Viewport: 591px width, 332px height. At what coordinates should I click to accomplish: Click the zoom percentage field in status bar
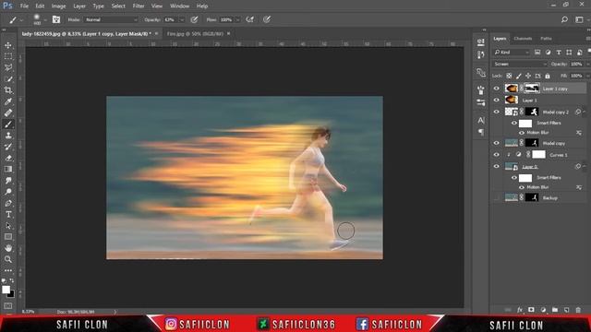(28, 312)
